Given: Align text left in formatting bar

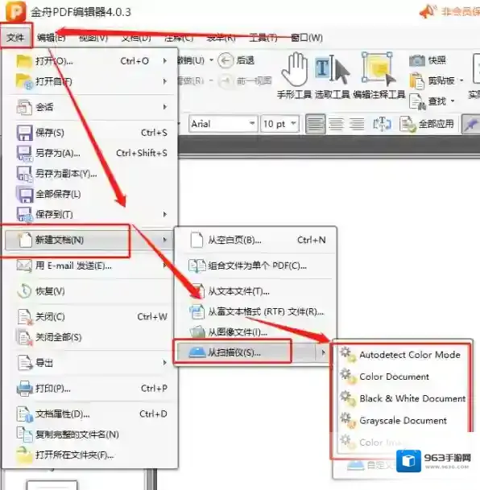Looking at the screenshot, I should 315,124.
